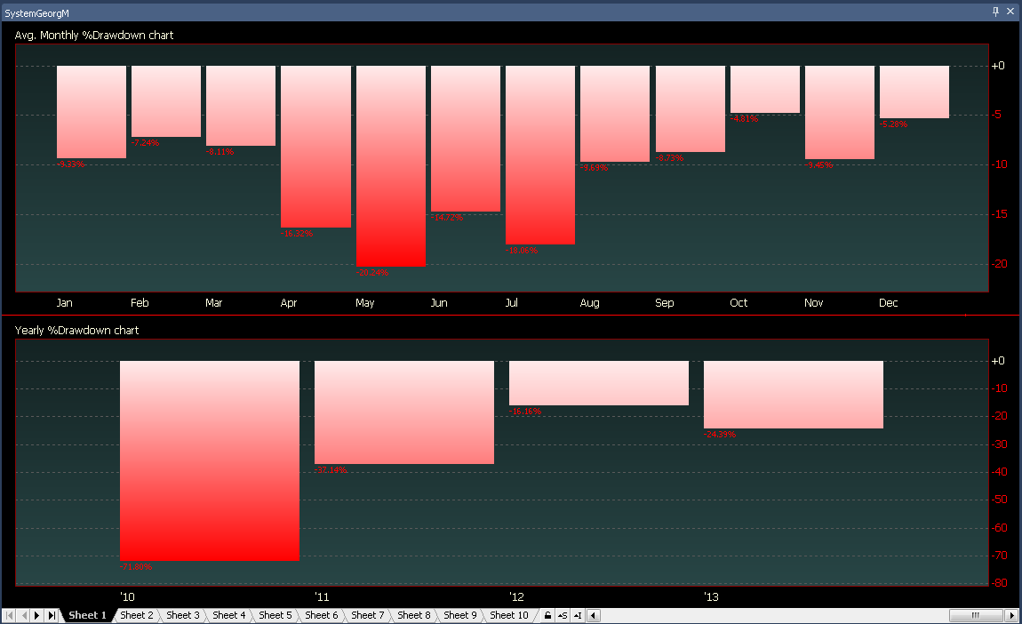Click the 'Avg. Monthly %Drawdown chart' title
The height and width of the screenshot is (624, 1022).
pyautogui.click(x=94, y=36)
